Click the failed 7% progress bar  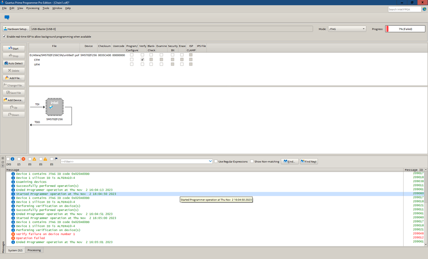point(405,29)
